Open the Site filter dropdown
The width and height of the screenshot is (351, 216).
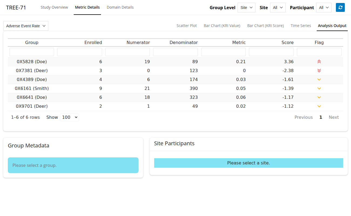coord(278,8)
